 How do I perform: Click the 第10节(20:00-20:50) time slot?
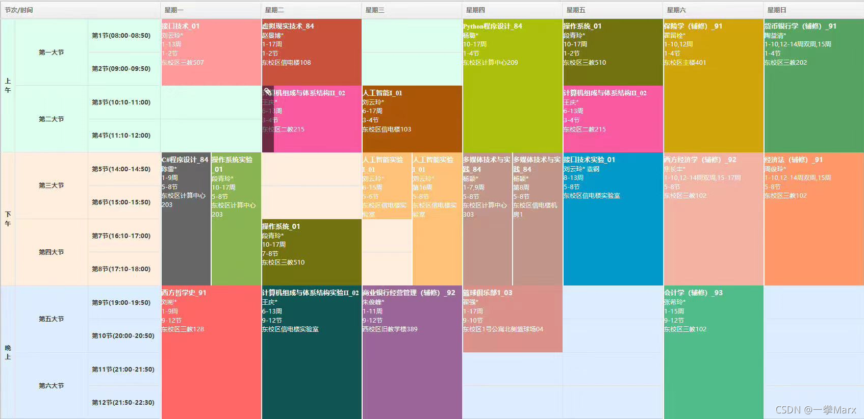[x=123, y=336]
